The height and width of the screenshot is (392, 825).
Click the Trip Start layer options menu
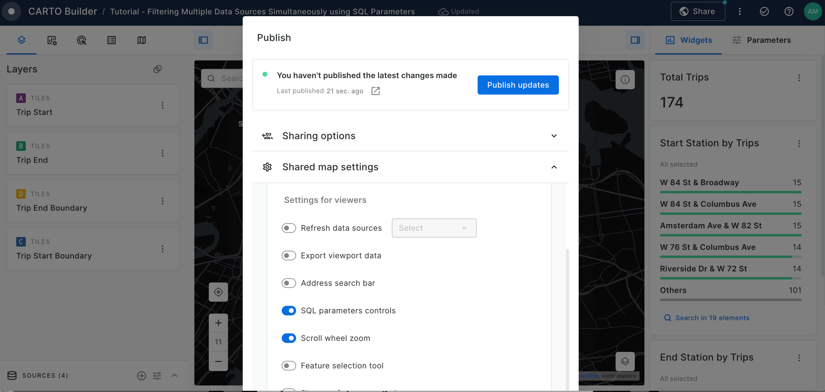pyautogui.click(x=163, y=105)
